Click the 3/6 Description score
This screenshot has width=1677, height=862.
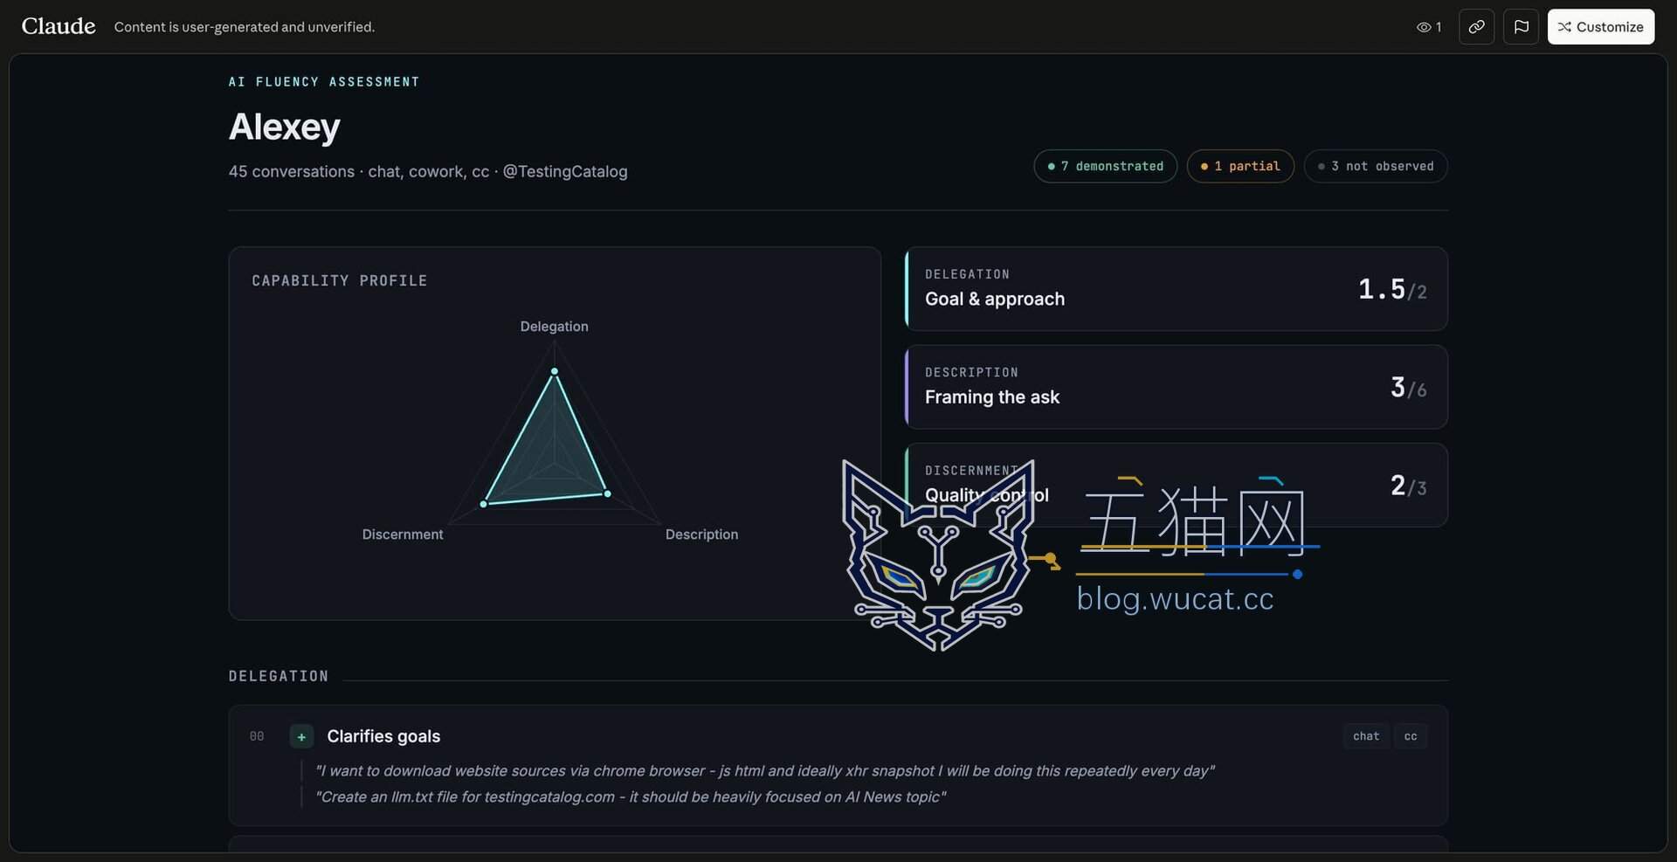pyautogui.click(x=1408, y=388)
